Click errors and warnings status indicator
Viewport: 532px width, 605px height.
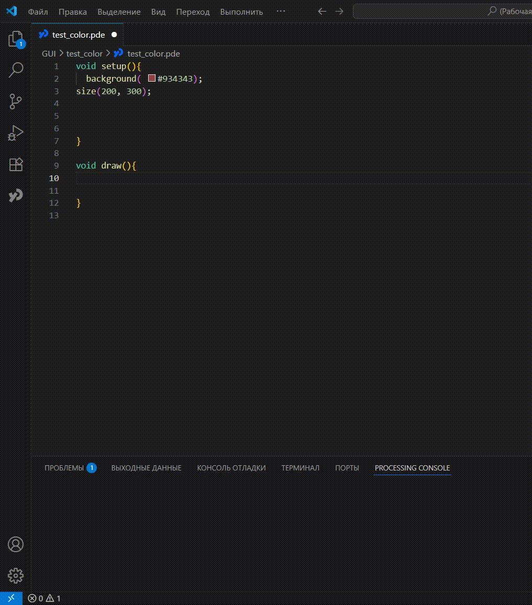pos(45,598)
